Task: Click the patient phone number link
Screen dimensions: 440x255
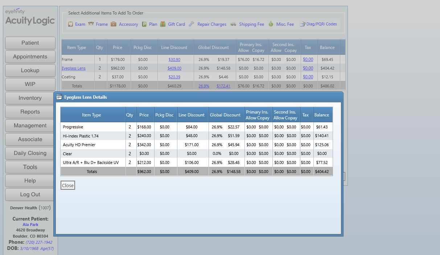Action: click(x=39, y=242)
